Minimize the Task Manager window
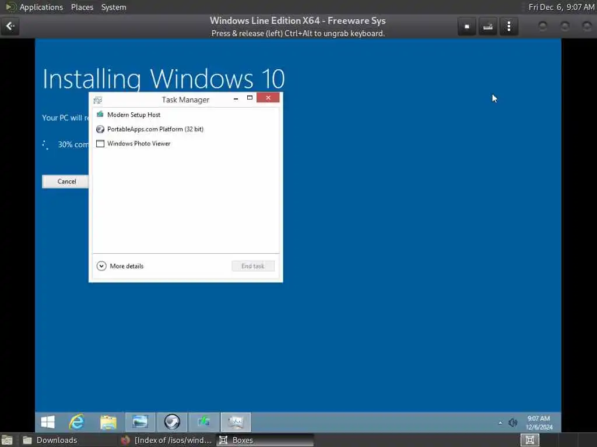597x447 pixels. [x=236, y=98]
